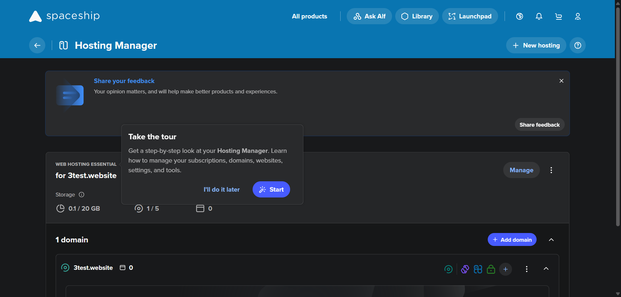Collapse the 1 domain section
This screenshot has width=621, height=297.
coord(551,239)
